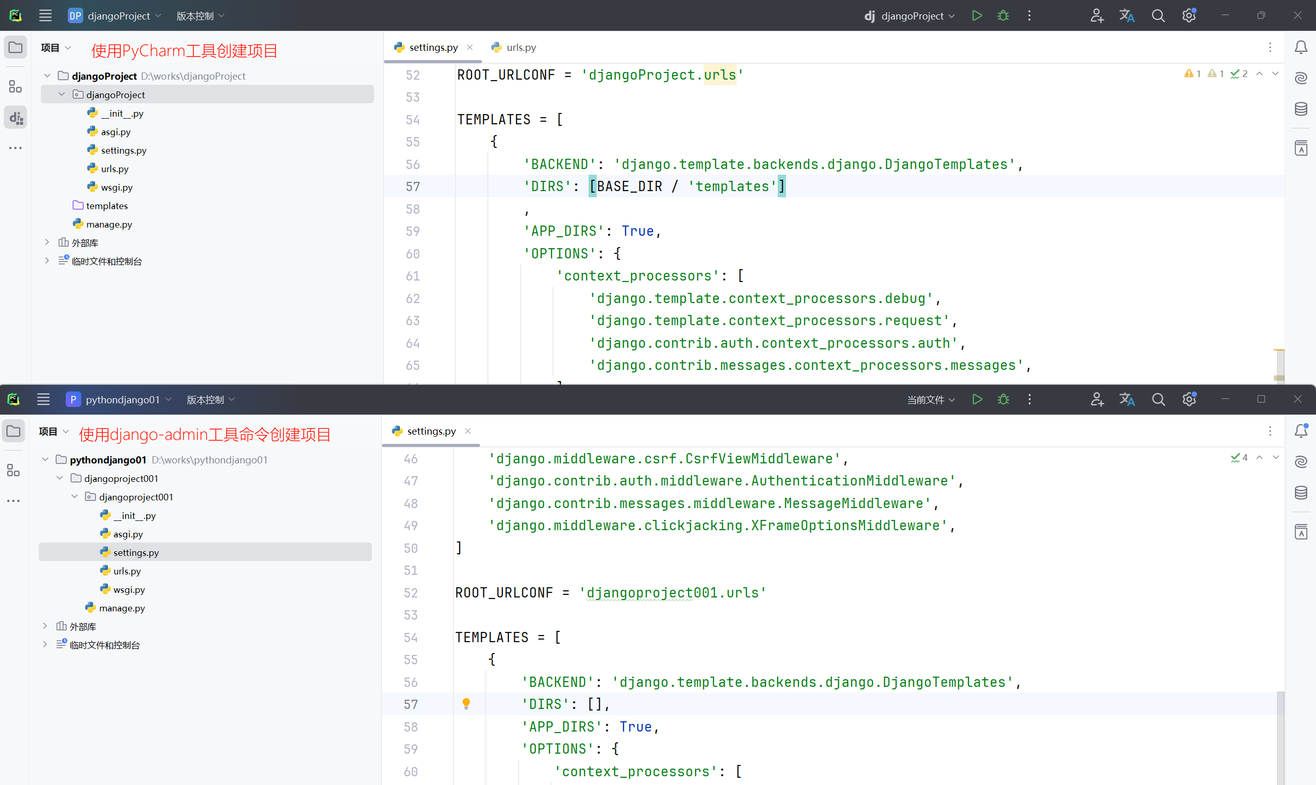Open more run actions in pythondjango01 window

(x=1029, y=399)
